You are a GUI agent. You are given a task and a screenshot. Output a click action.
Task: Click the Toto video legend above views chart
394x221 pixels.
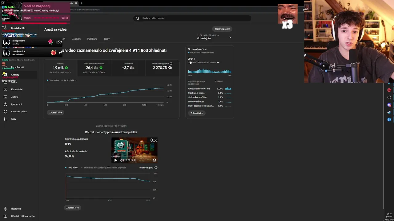tap(53, 80)
